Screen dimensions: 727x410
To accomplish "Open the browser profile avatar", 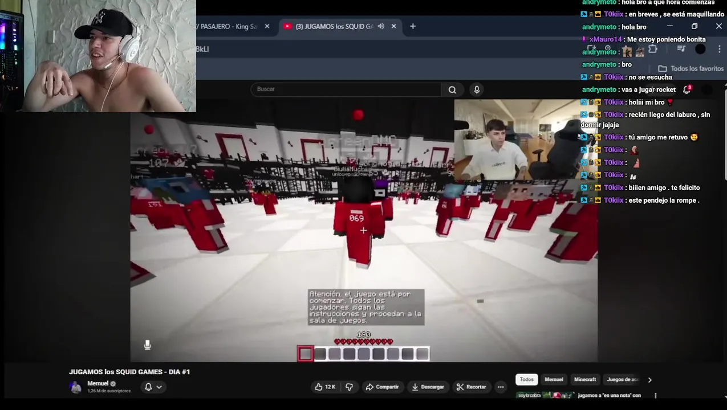I will 700,50.
